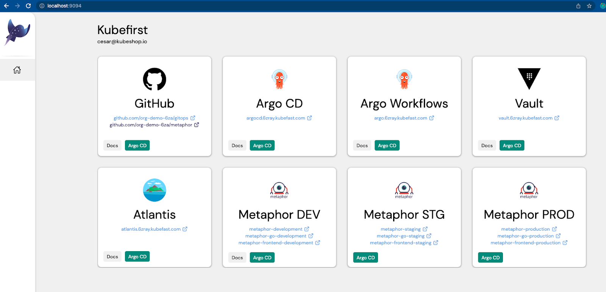Click the Kubefirst page heading
This screenshot has height=292, width=606.
pos(122,30)
